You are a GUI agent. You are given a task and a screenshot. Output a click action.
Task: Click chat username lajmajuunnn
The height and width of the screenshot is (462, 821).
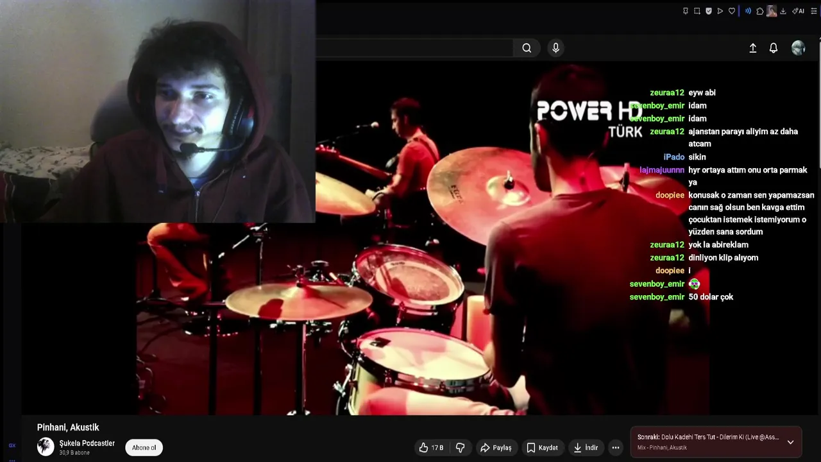point(662,170)
